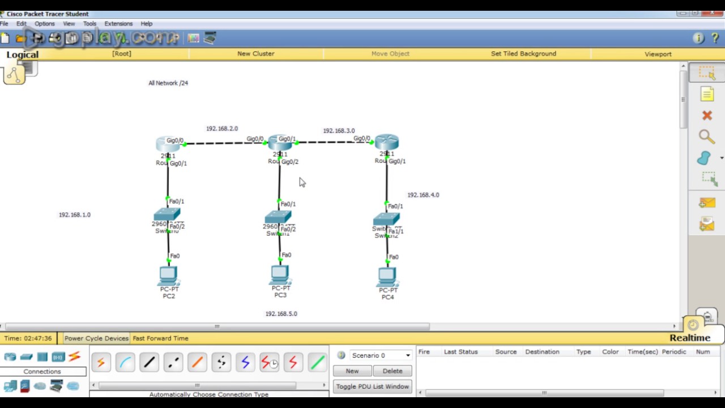The height and width of the screenshot is (408, 725).
Task: Click the Help question mark icon
Action: (715, 38)
